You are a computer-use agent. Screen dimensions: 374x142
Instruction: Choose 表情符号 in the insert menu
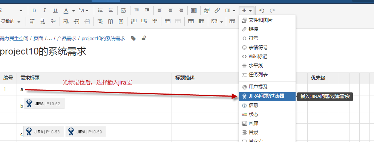click(x=267, y=47)
